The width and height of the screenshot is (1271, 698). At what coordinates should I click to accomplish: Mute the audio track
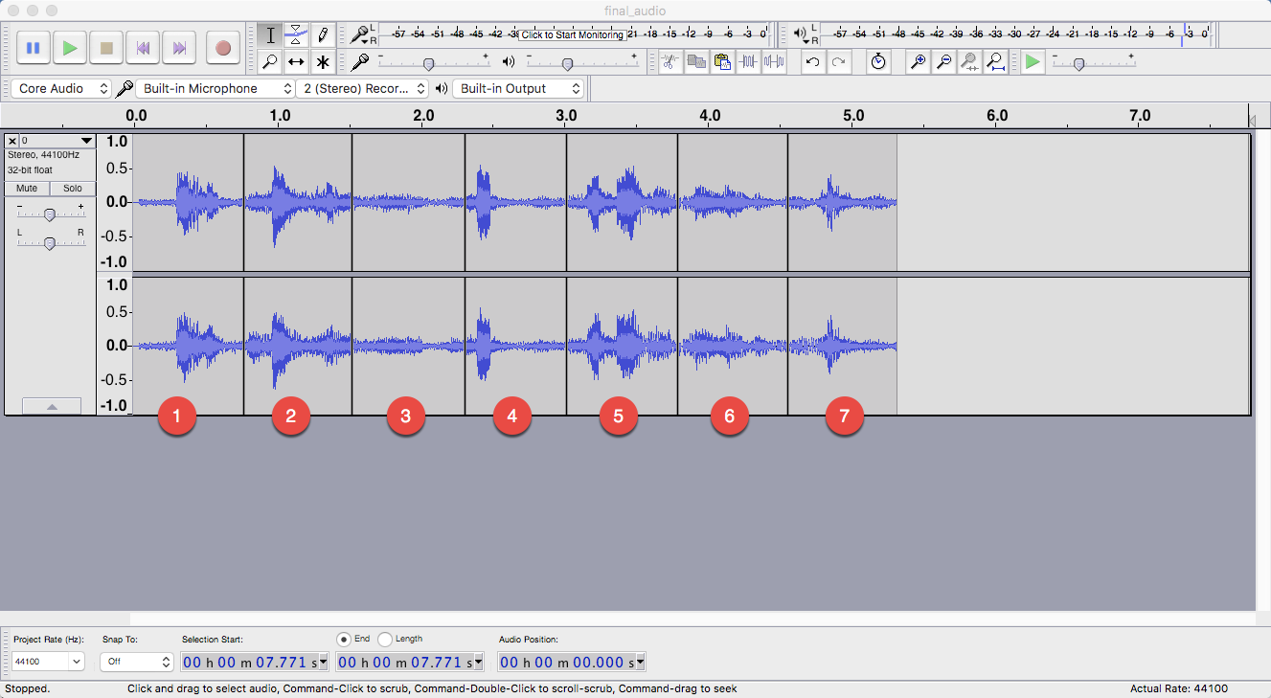27,189
